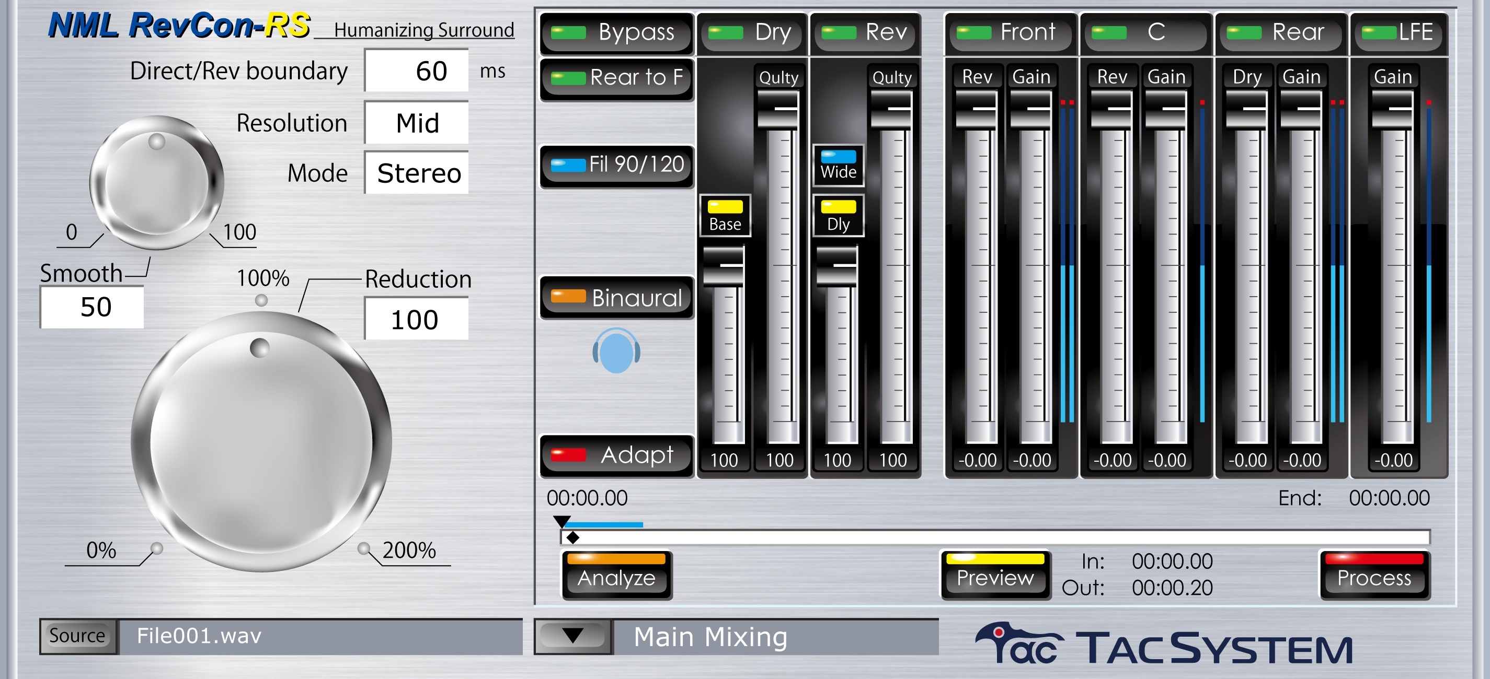This screenshot has width=1490, height=679.
Task: Toggle the Adapt button
Action: coord(616,455)
